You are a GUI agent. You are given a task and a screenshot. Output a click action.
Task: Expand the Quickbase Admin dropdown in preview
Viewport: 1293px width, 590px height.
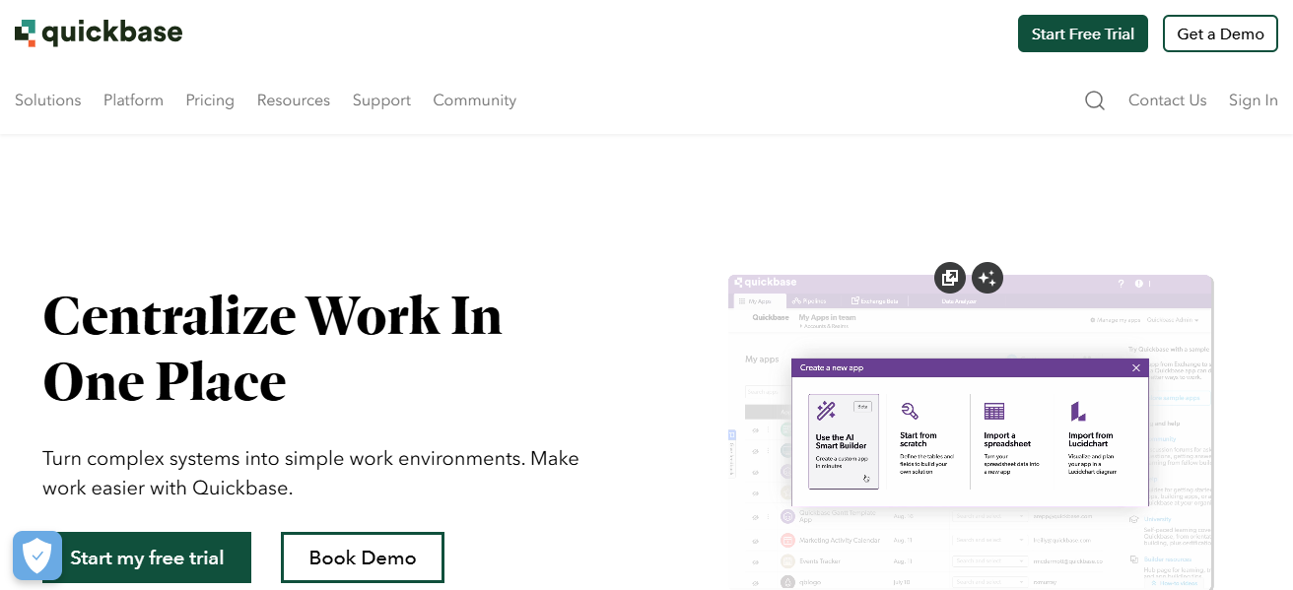1173,320
